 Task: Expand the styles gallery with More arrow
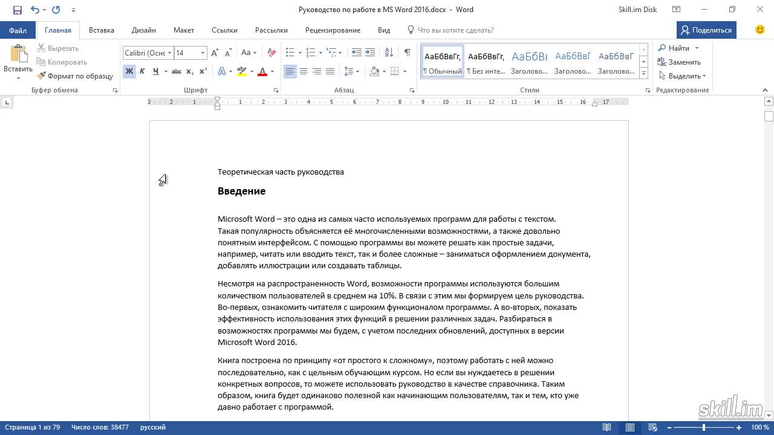point(643,74)
